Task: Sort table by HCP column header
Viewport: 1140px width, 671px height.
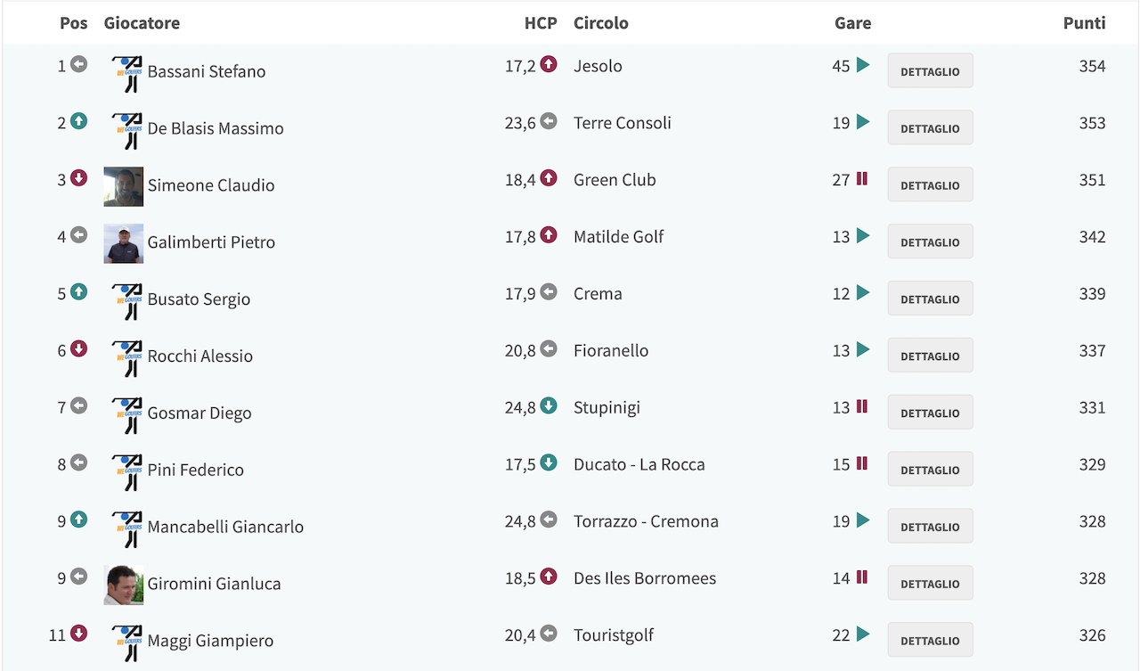Action: pos(541,23)
